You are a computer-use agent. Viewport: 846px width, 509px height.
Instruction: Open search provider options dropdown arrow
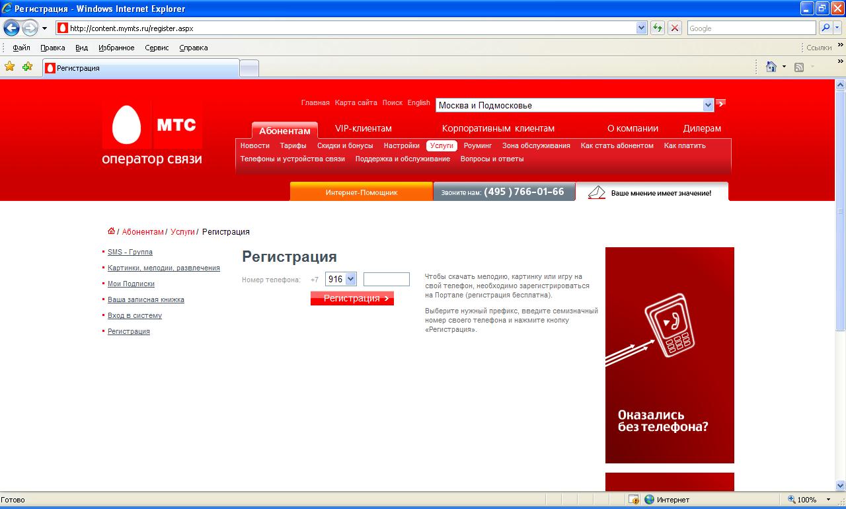coord(837,28)
